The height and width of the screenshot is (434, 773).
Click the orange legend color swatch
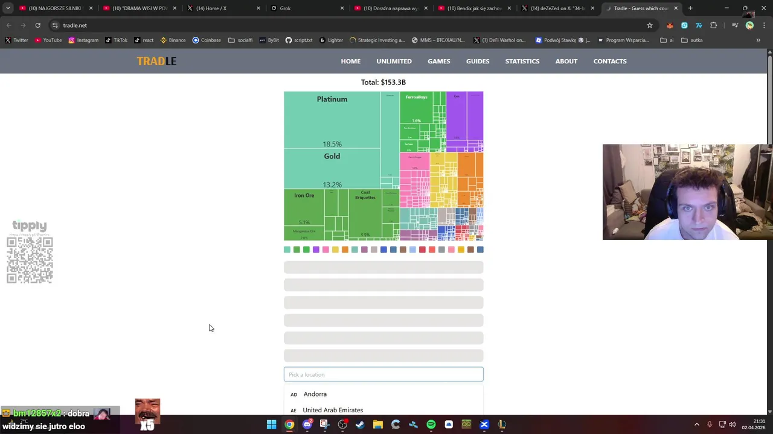(x=345, y=250)
